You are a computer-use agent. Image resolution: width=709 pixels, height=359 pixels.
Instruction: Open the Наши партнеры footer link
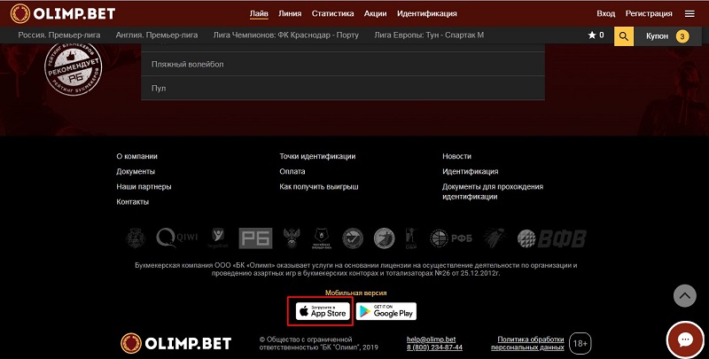pyautogui.click(x=144, y=187)
